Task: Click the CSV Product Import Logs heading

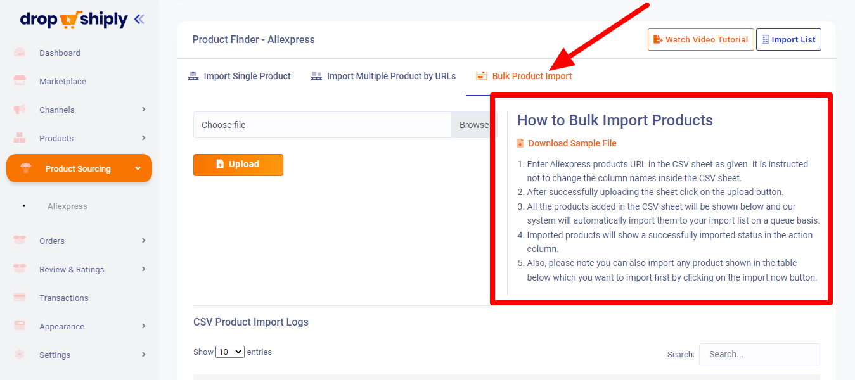Action: point(251,322)
